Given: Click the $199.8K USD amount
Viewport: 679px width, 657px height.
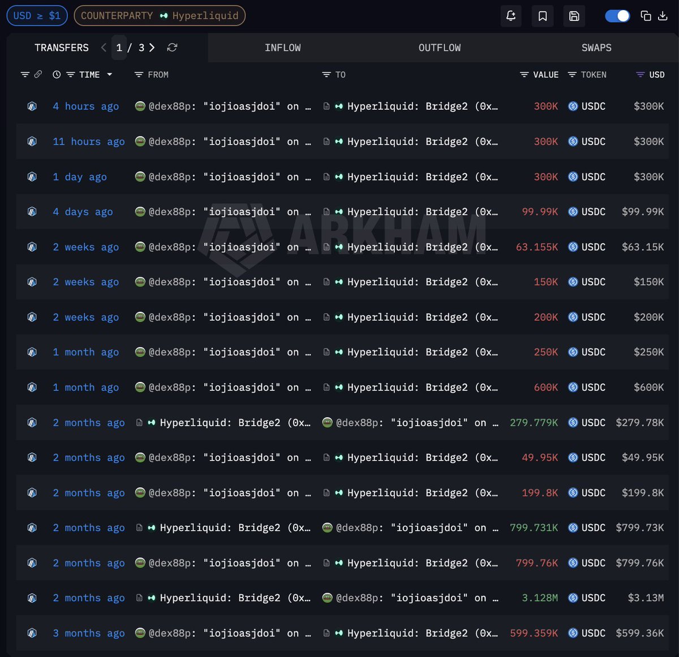Looking at the screenshot, I should pos(643,493).
